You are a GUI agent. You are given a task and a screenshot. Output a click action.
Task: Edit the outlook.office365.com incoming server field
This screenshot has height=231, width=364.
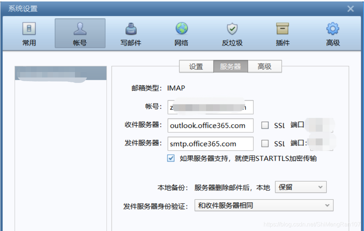click(211, 125)
